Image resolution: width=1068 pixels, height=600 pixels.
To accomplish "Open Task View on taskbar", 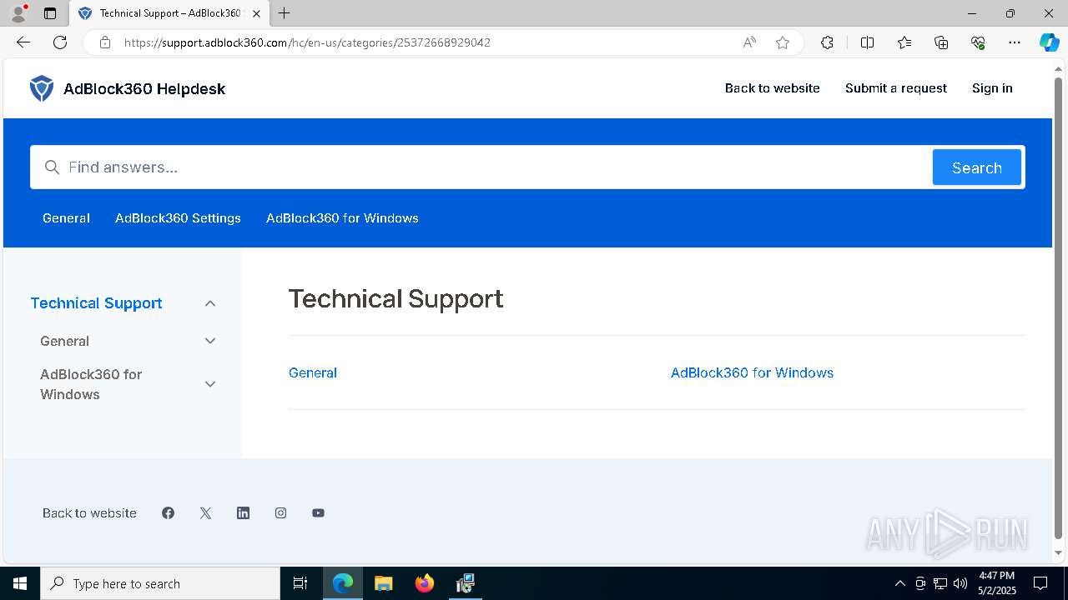I will tap(300, 583).
